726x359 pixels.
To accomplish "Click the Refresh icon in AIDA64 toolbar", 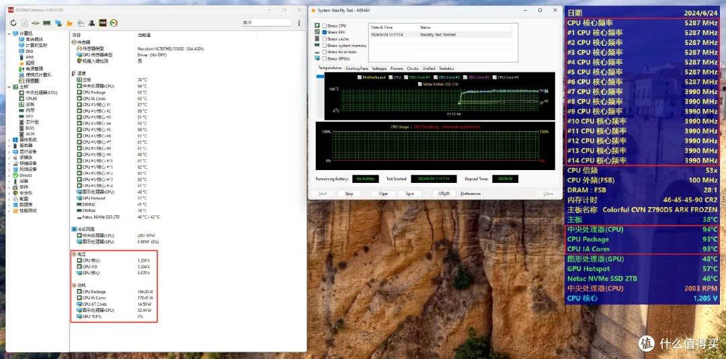I will click(13, 23).
